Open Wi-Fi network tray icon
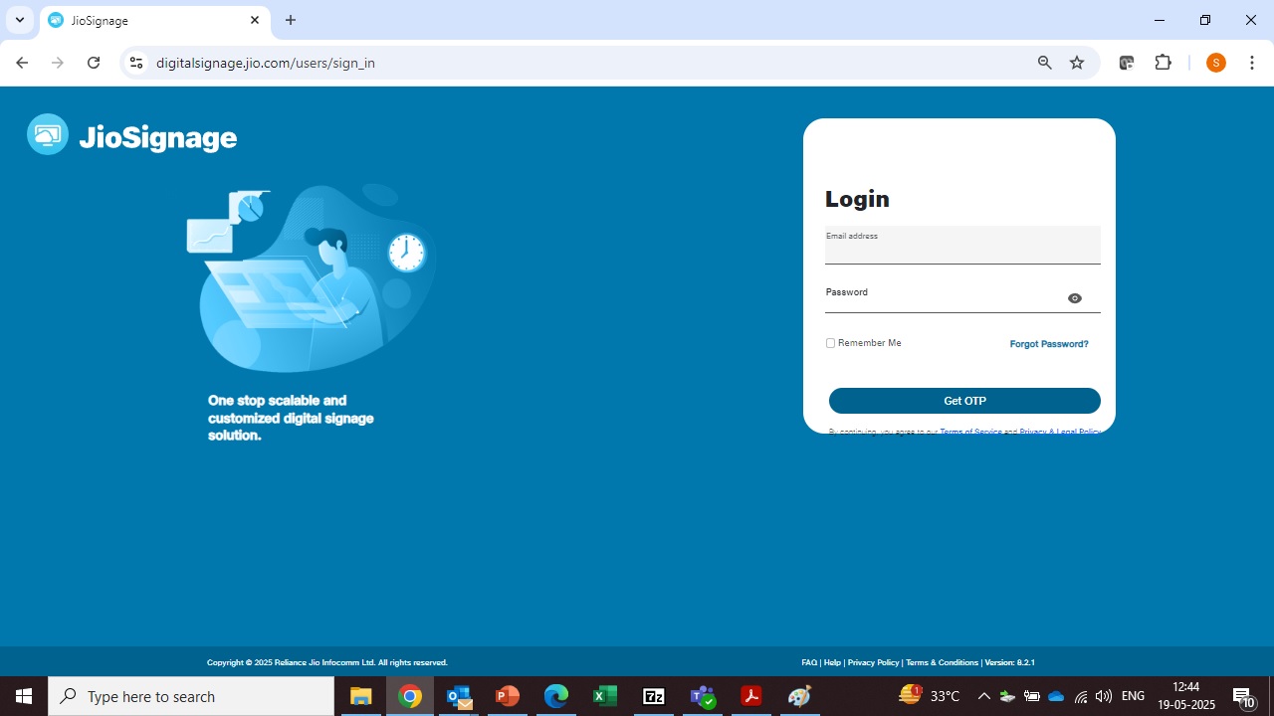 1080,696
